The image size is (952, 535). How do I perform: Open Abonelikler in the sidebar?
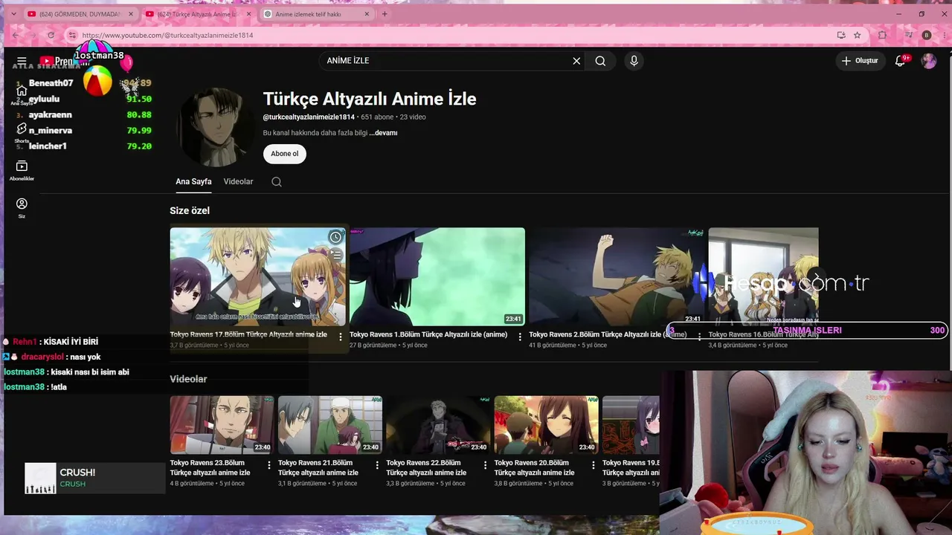click(22, 171)
